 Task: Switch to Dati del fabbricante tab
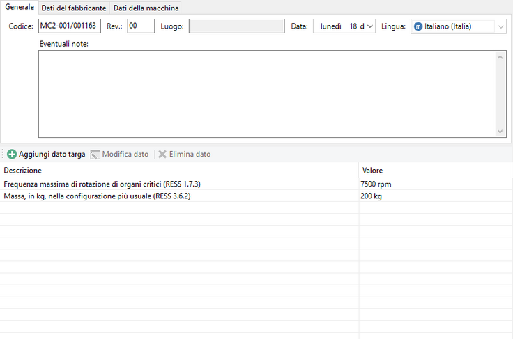[x=73, y=8]
